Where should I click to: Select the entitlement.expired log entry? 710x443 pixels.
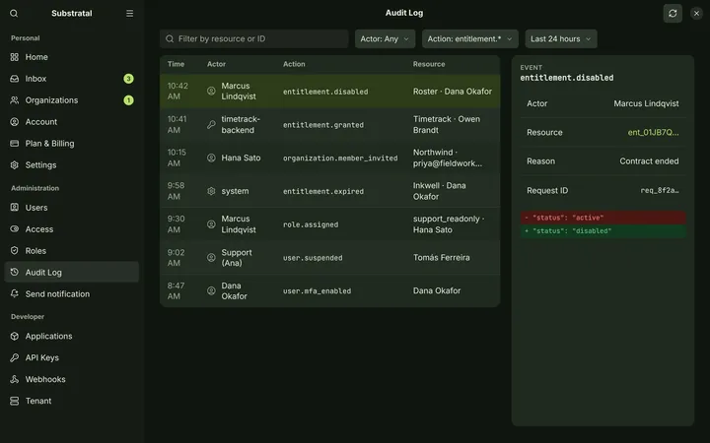(329, 191)
